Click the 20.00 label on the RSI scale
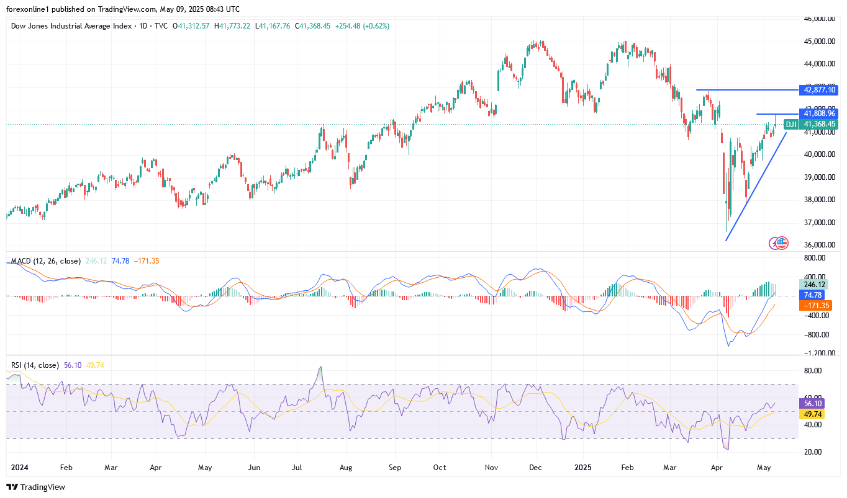 click(x=812, y=452)
